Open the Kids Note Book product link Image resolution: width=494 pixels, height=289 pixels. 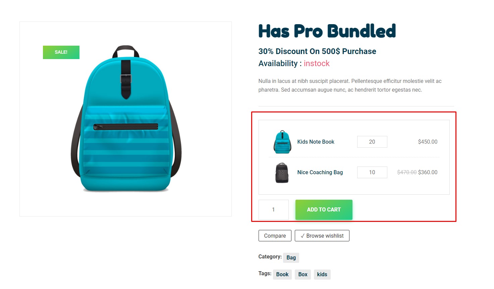(x=316, y=142)
